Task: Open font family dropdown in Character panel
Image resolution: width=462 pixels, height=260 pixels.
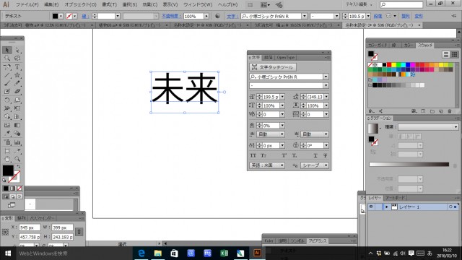Action: point(326,77)
